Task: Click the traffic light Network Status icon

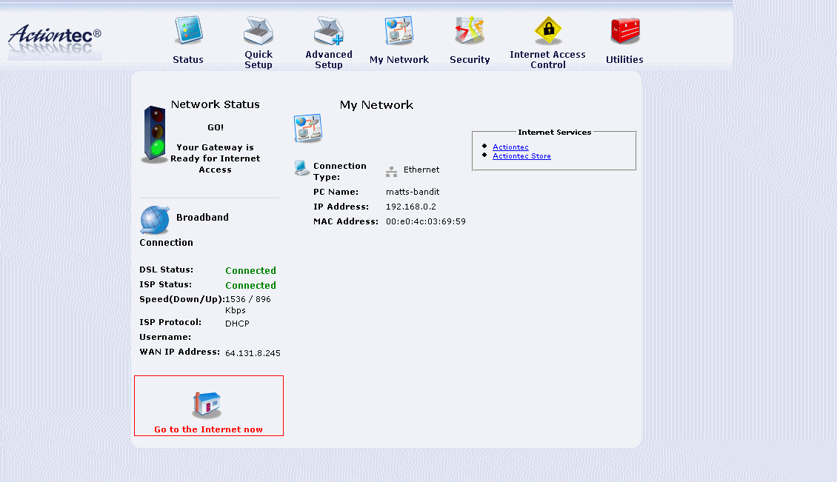Action: 155,135
